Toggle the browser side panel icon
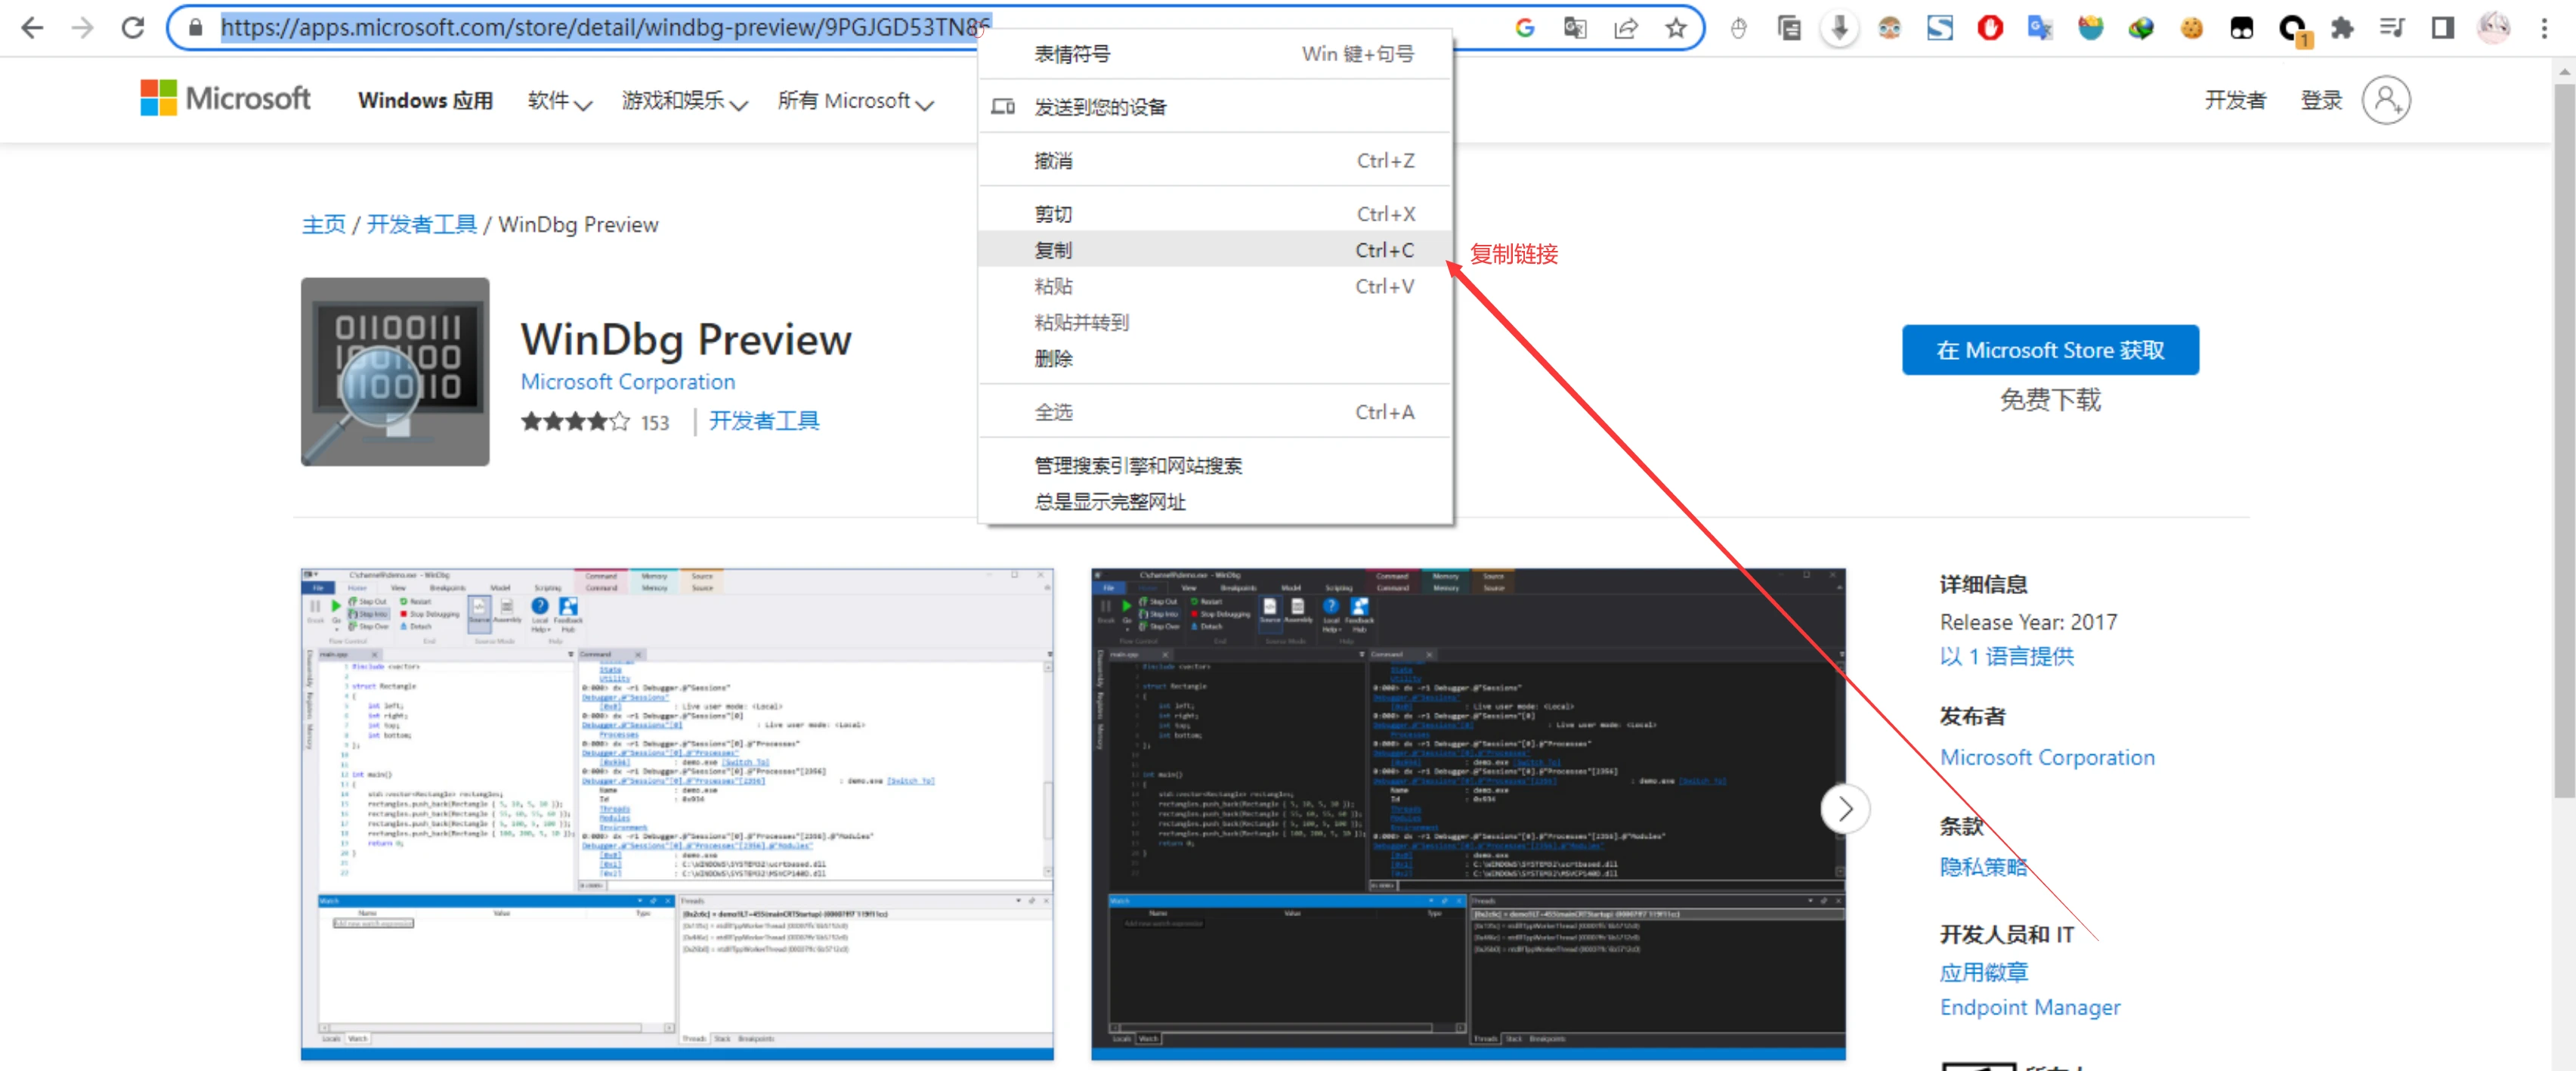Screen dimensions: 2576x1071 [2443, 28]
